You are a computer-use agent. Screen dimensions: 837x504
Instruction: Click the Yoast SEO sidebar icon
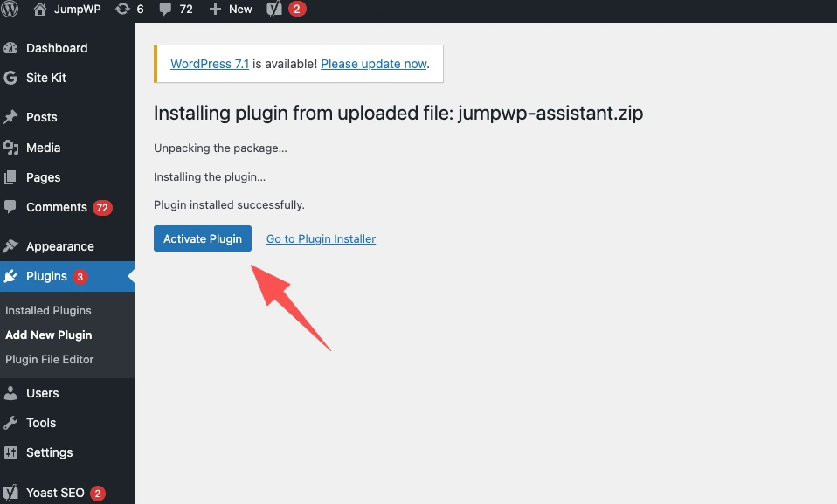click(x=10, y=493)
